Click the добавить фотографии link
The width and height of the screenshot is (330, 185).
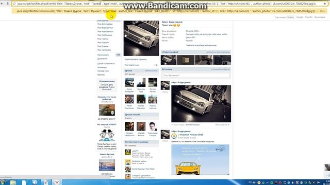[x=218, y=52]
